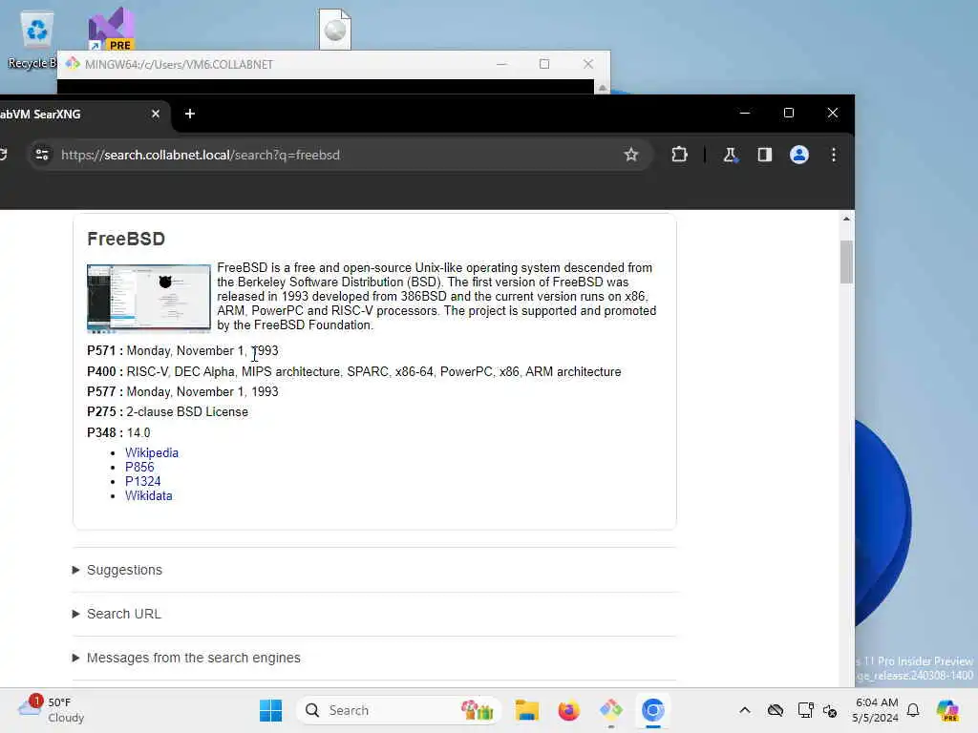
Task: Open a new browser tab
Action: (x=190, y=115)
